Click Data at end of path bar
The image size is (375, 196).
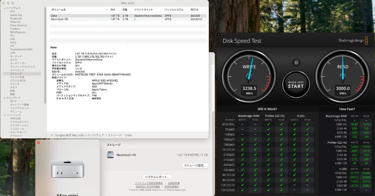pyautogui.click(x=129, y=135)
